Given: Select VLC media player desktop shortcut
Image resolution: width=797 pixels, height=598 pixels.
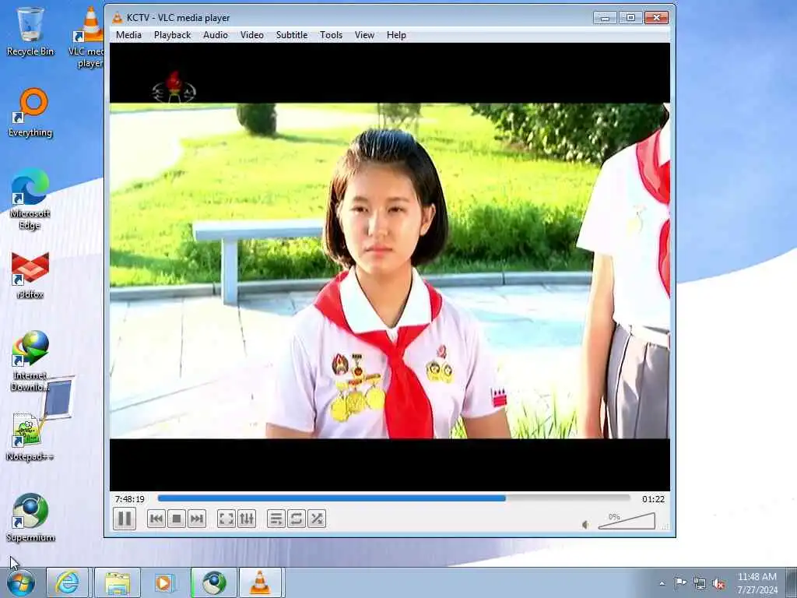Looking at the screenshot, I should coord(87,37).
